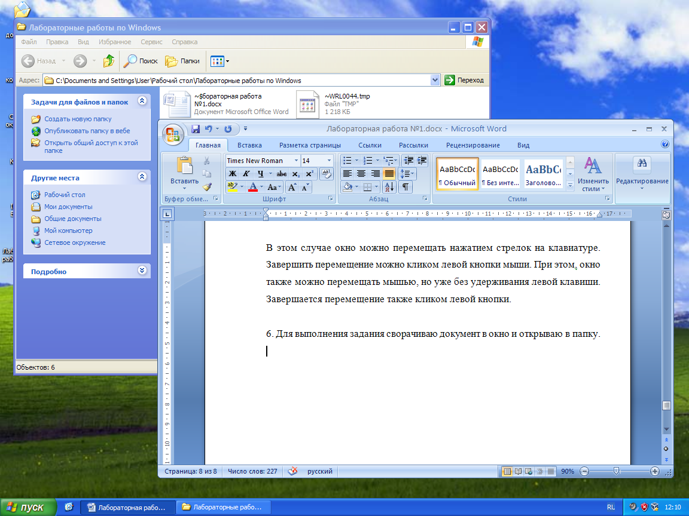Viewport: 689px width, 516px height.
Task: Open the Пуск start button
Action: pyautogui.click(x=28, y=507)
